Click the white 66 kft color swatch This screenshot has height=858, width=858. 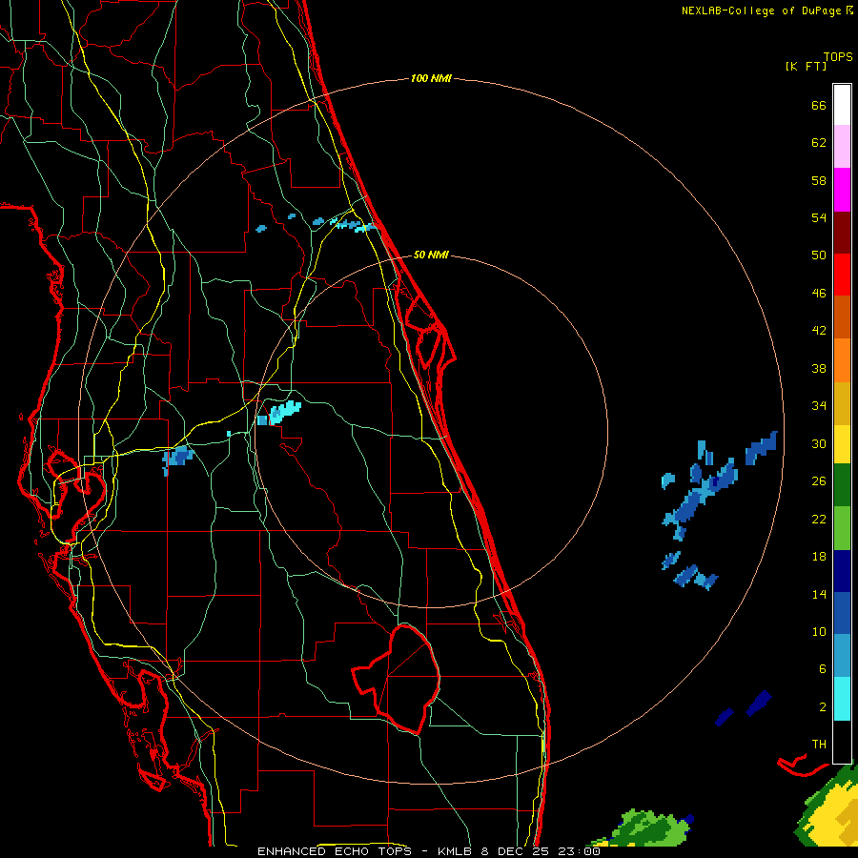842,105
